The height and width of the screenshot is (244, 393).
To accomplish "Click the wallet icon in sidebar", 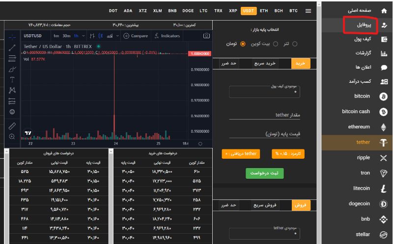I will [384, 39].
